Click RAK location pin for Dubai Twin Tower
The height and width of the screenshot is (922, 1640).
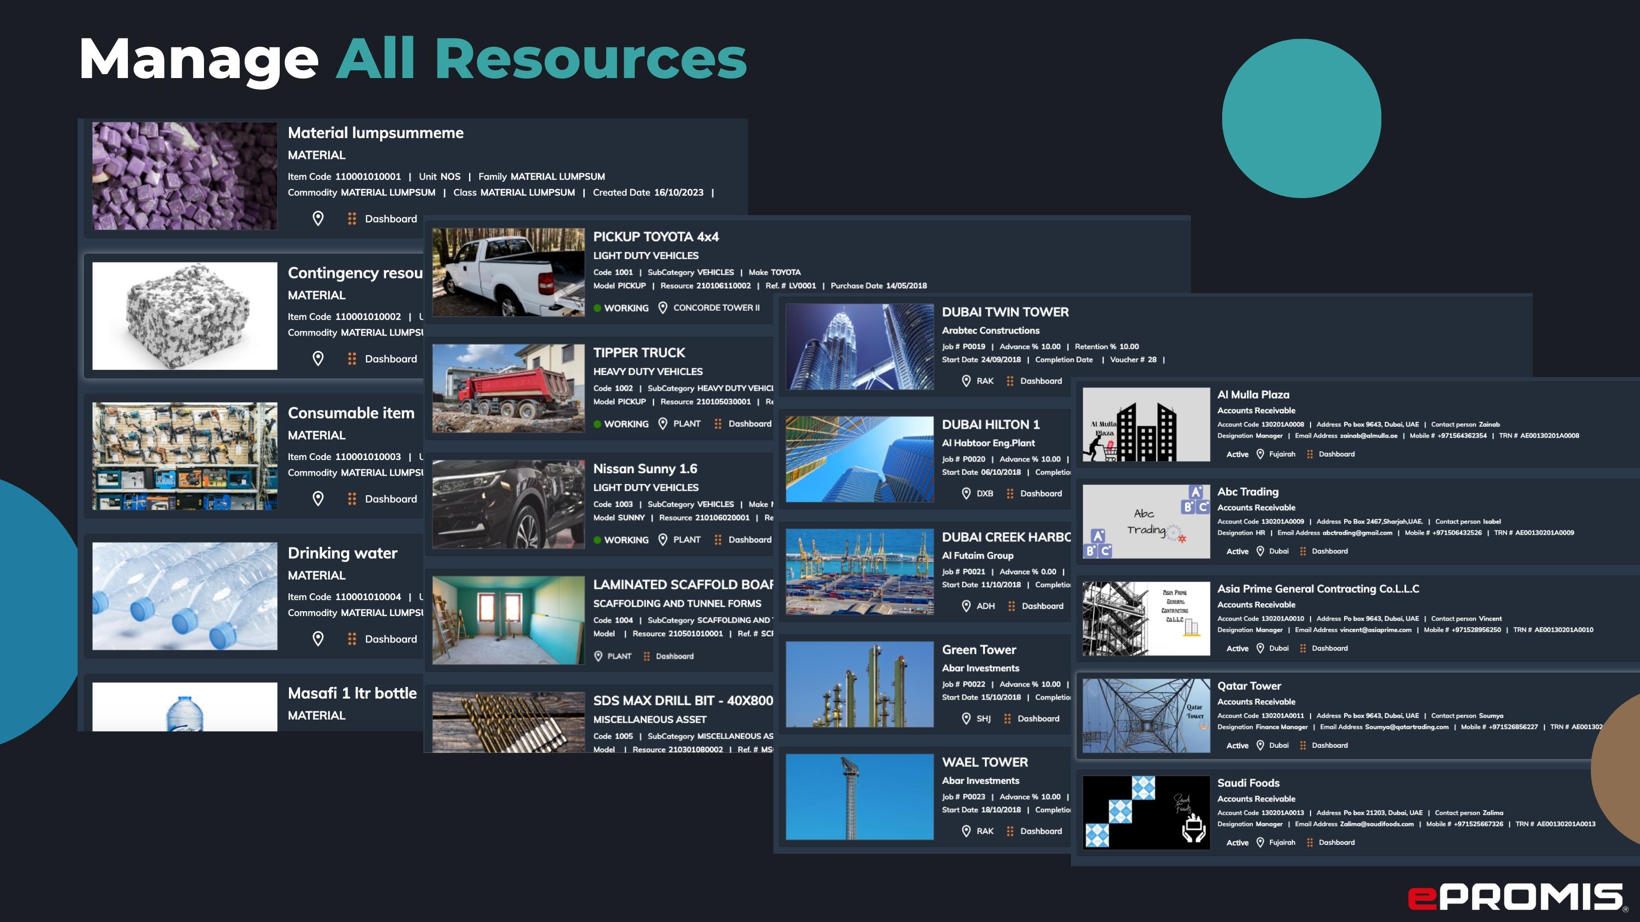pos(966,381)
